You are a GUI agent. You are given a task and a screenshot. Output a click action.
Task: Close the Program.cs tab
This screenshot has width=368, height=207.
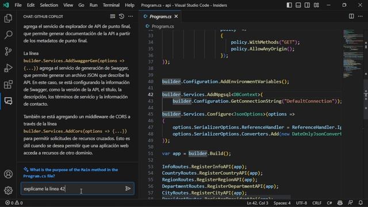point(176,16)
